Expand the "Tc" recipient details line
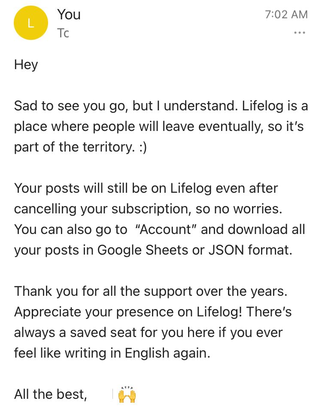 click(x=63, y=33)
